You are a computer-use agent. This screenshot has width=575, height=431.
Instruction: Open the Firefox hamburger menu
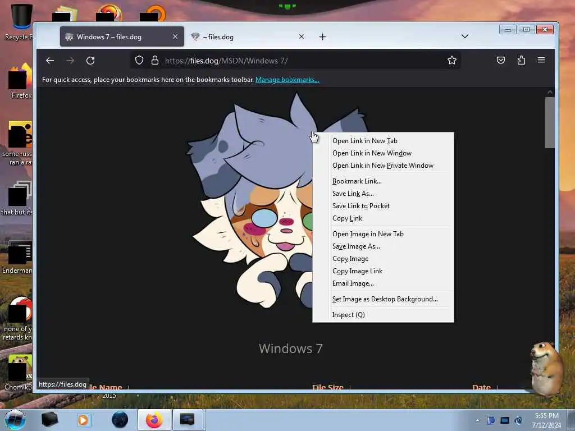click(x=541, y=59)
